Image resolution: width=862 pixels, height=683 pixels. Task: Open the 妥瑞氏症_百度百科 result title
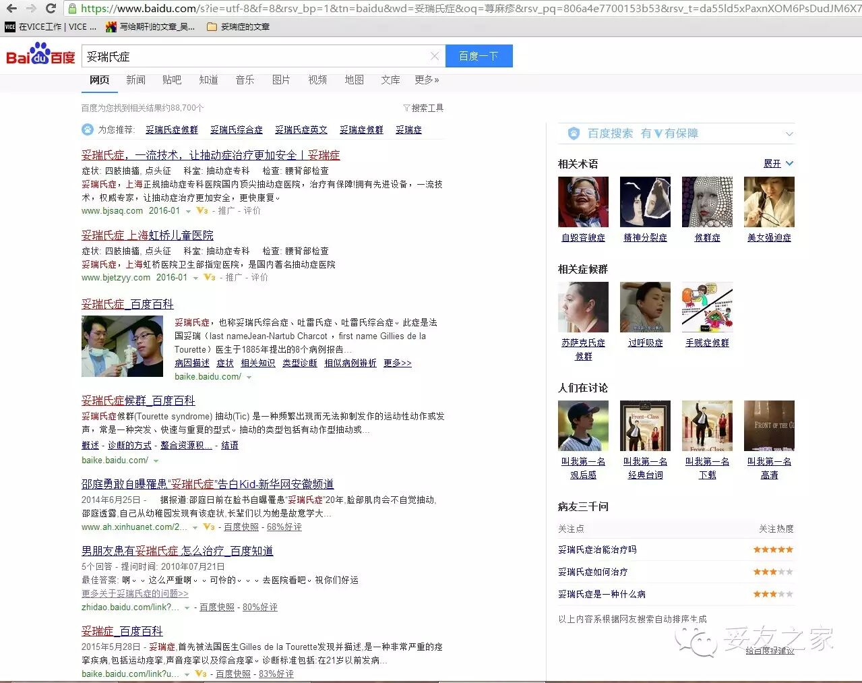(127, 304)
